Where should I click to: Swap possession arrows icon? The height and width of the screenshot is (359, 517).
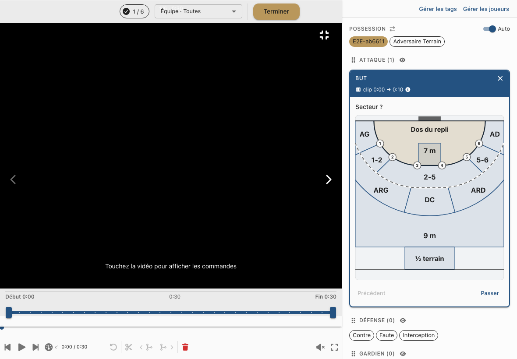point(393,29)
